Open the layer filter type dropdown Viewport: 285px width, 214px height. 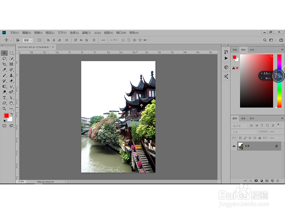pyautogui.click(x=239, y=126)
